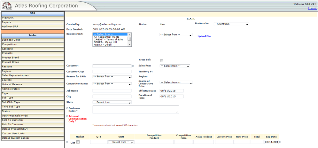Open the dropdown left of Upload File
Viewport: 318px width, 148px height.
(x=176, y=35)
